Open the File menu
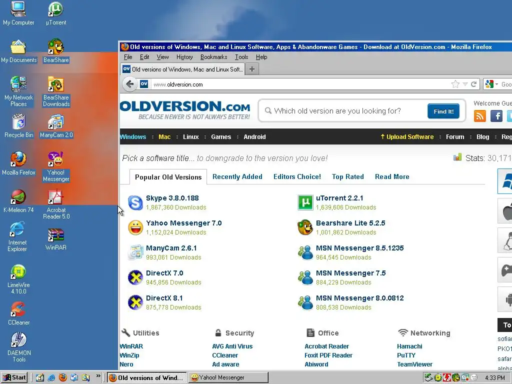The height and width of the screenshot is (384, 512). click(x=128, y=57)
